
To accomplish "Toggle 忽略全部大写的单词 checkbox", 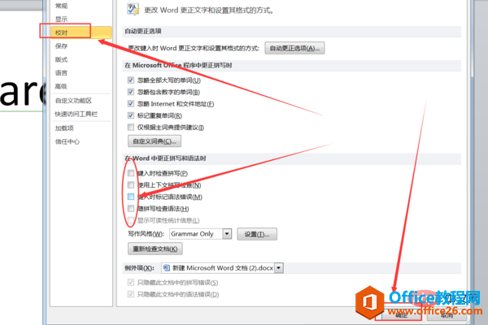I will tap(131, 80).
